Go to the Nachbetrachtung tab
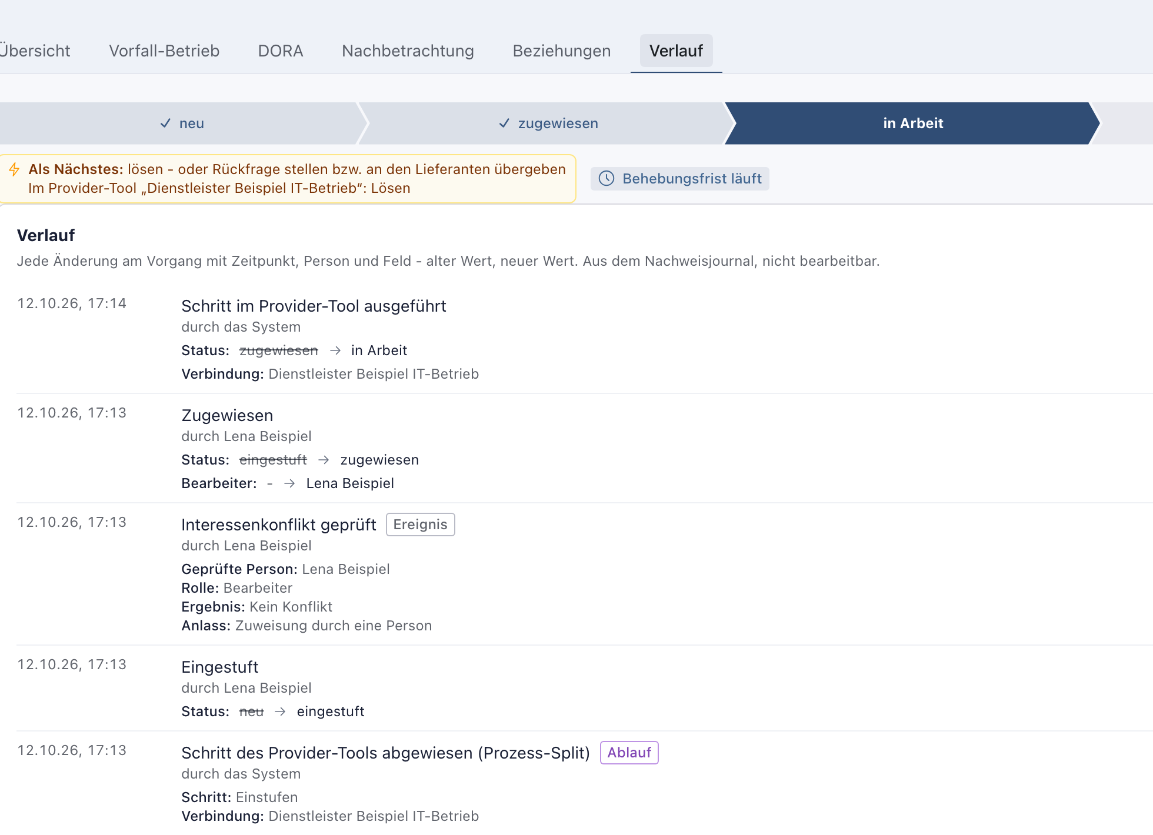Image resolution: width=1153 pixels, height=835 pixels. (x=408, y=51)
